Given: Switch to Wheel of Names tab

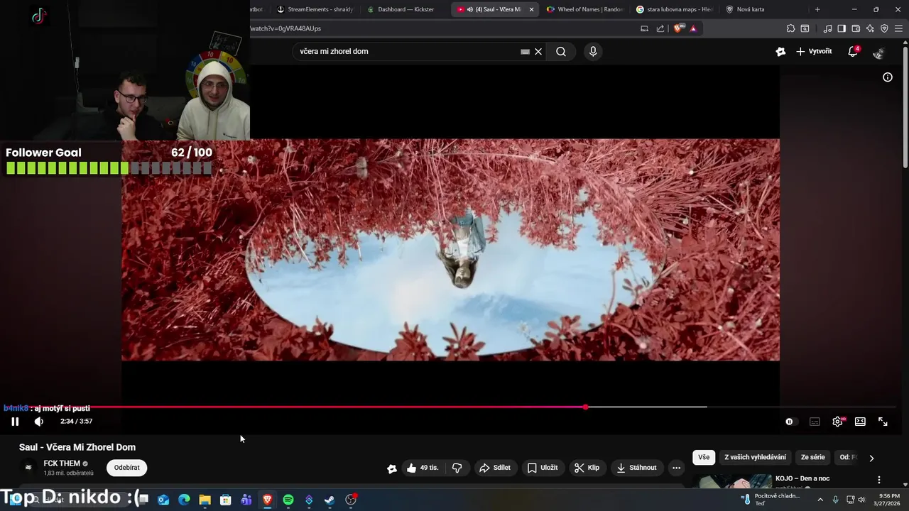Looking at the screenshot, I should pyautogui.click(x=584, y=9).
